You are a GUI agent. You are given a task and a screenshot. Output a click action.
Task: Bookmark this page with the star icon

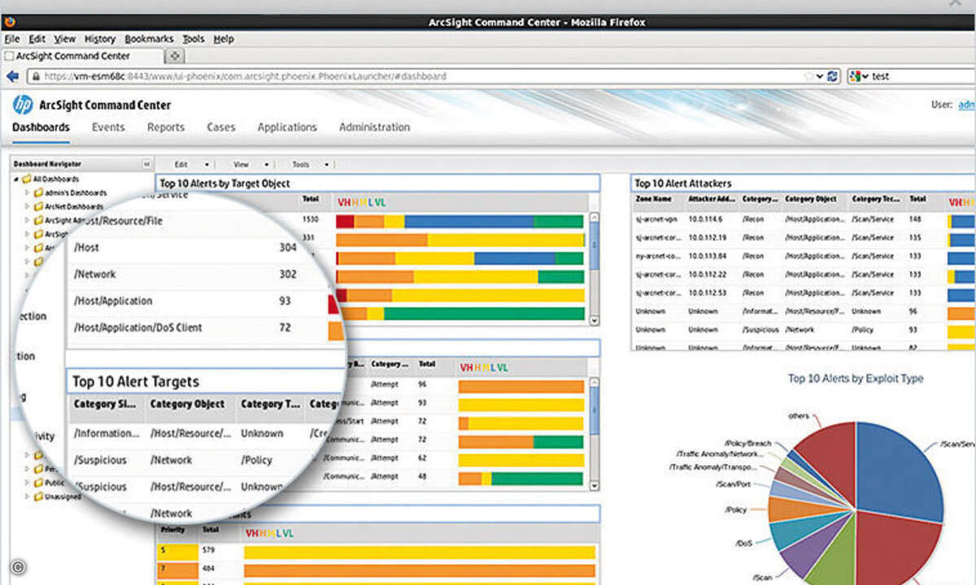click(x=808, y=76)
